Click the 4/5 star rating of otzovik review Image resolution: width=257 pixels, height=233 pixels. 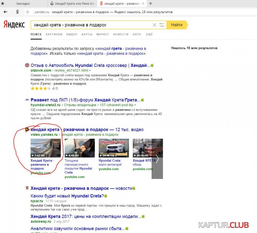(44, 88)
